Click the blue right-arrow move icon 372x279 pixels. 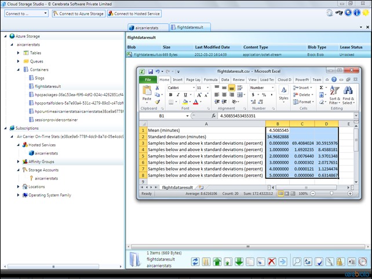pos(283,262)
